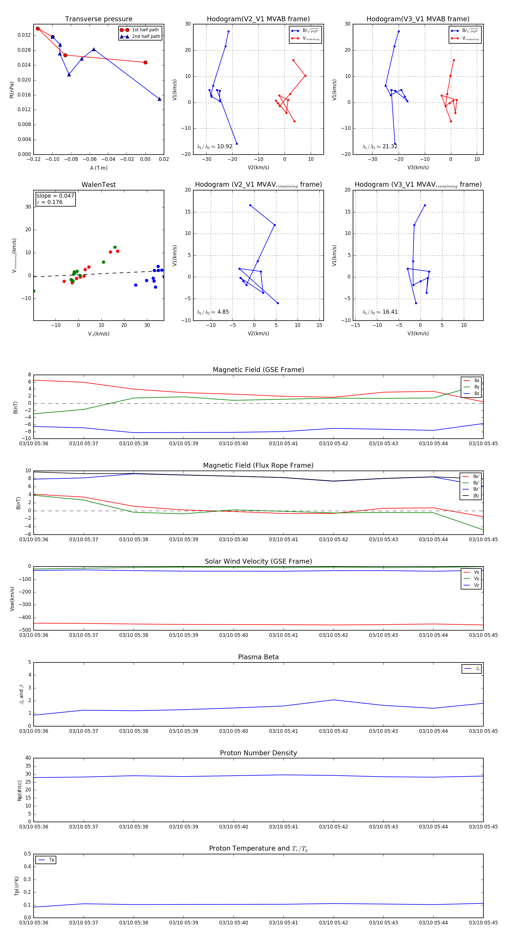Click the 'Pt(nPa)' axis label

click(x=12, y=90)
